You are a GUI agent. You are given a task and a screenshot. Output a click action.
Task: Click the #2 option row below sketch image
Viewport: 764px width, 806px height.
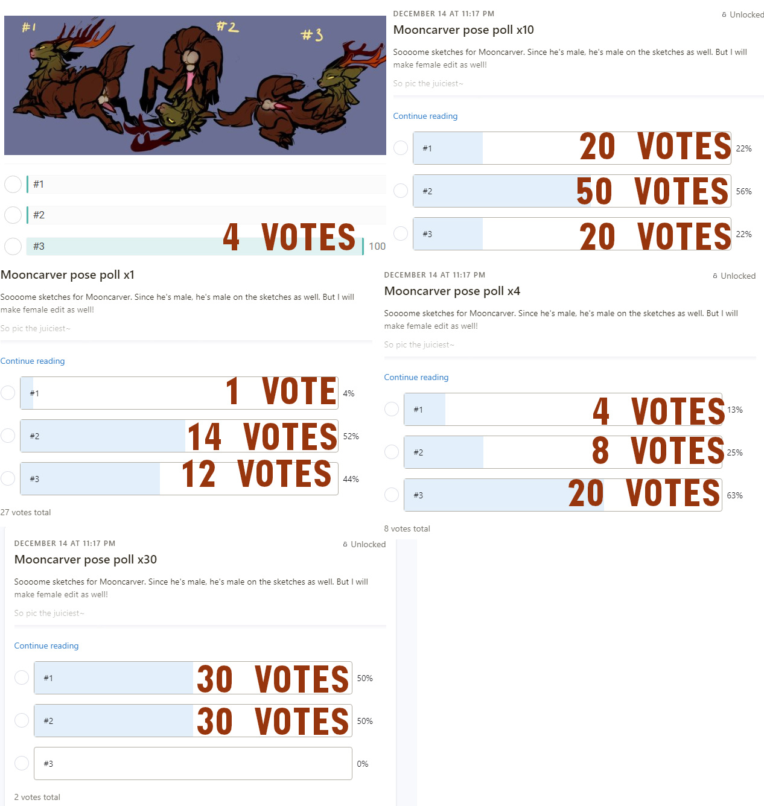click(x=206, y=215)
